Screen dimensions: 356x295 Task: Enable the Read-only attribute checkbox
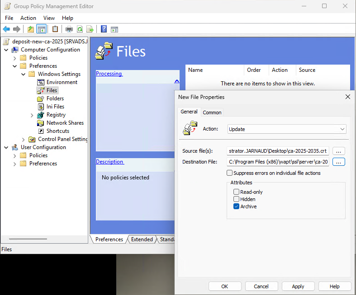coord(236,192)
